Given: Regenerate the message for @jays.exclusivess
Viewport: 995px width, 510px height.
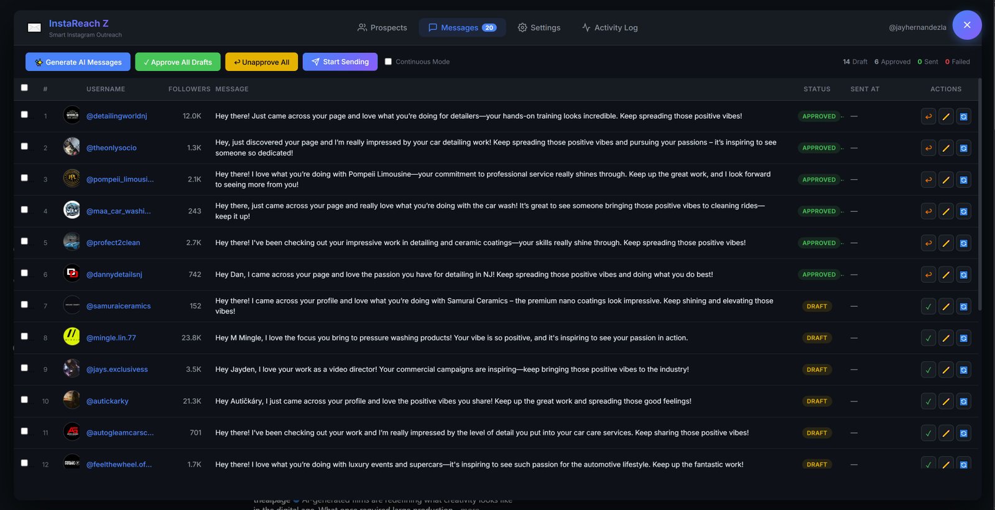Looking at the screenshot, I should [963, 370].
